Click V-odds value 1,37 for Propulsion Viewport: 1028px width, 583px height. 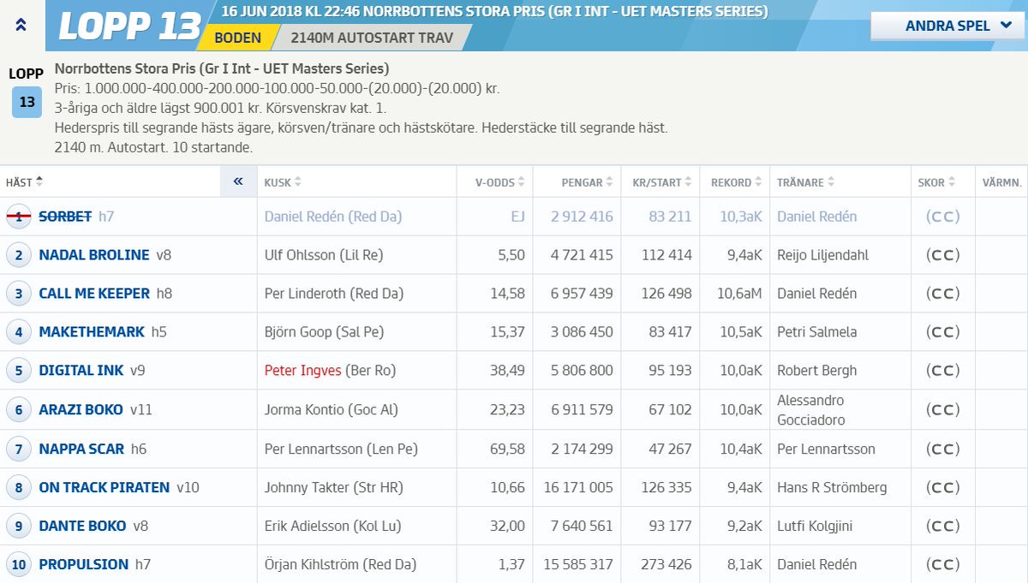pyautogui.click(x=511, y=565)
